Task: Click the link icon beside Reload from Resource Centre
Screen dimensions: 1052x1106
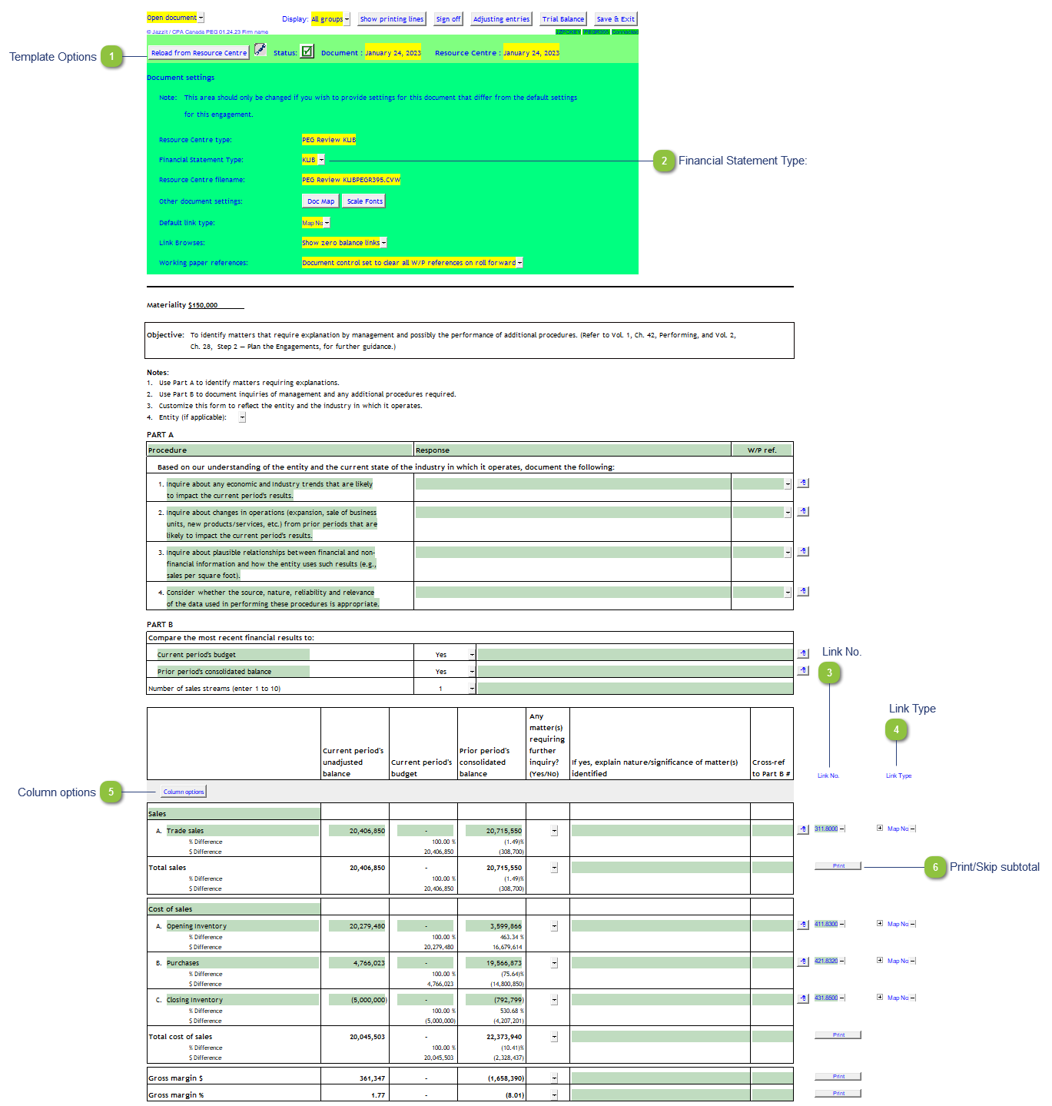Action: tap(261, 50)
